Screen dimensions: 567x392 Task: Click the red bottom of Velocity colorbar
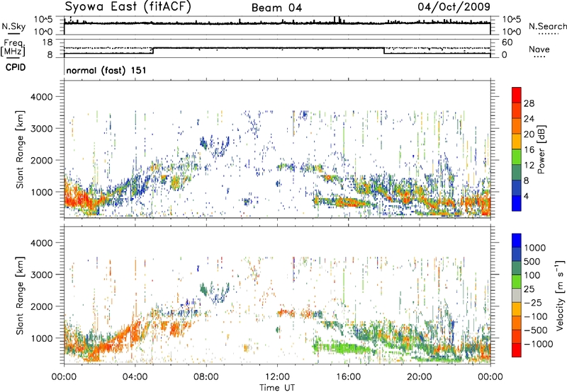click(x=517, y=350)
